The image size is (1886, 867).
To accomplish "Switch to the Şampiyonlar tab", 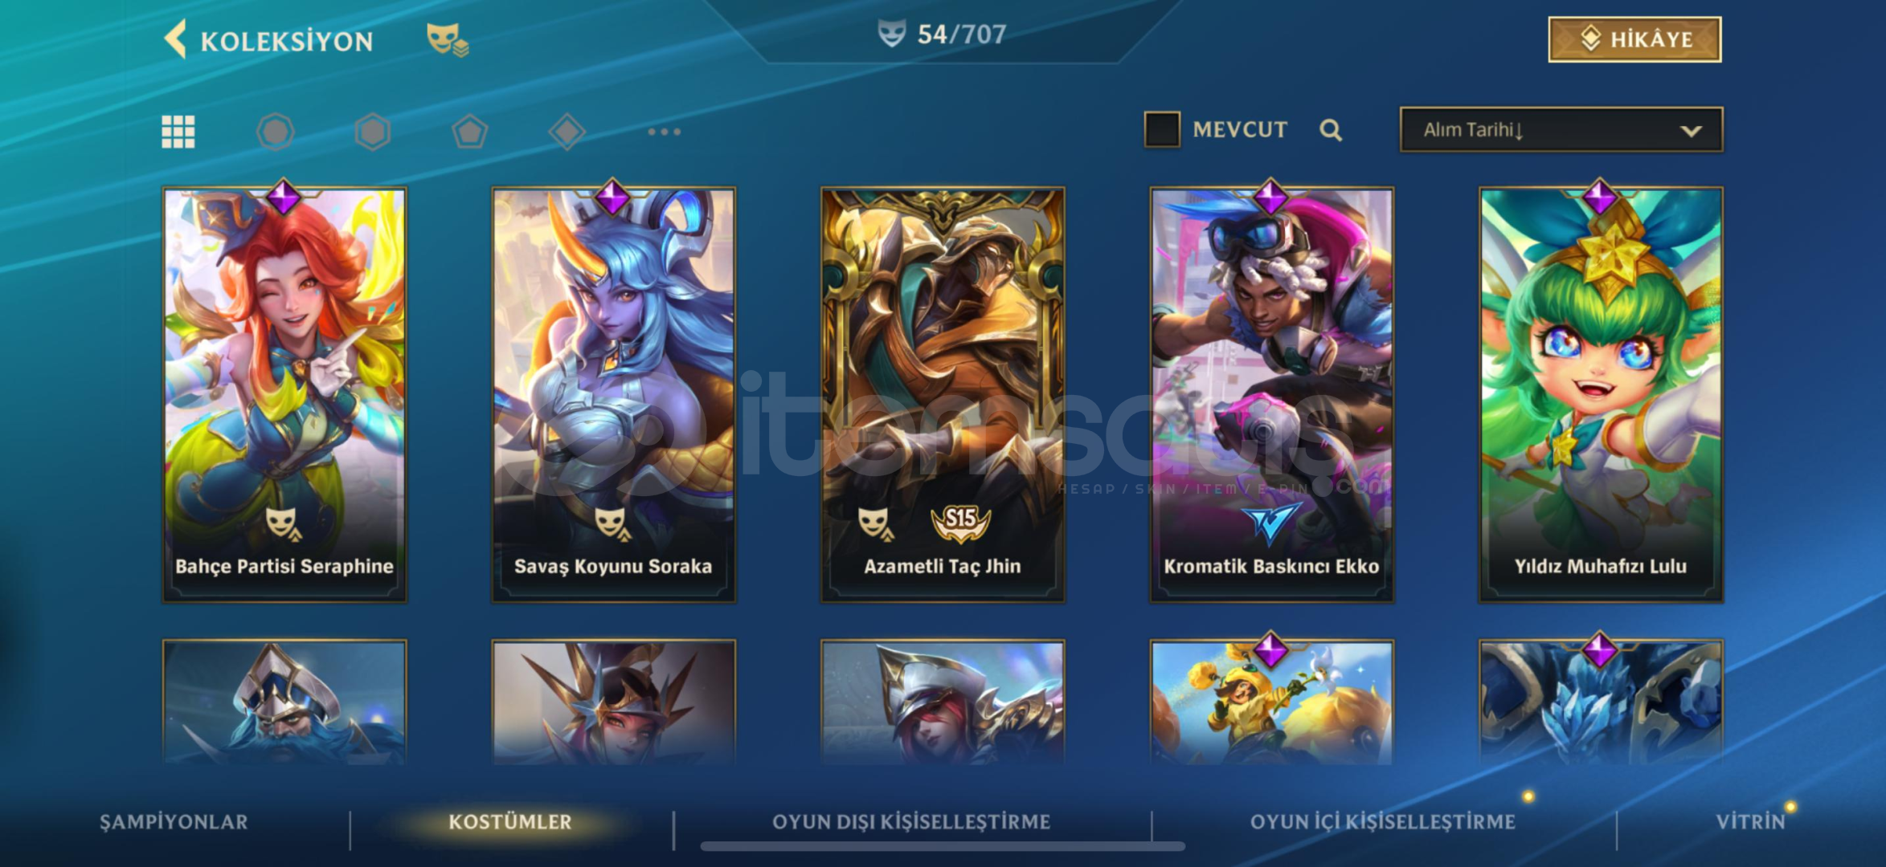I will pyautogui.click(x=174, y=822).
